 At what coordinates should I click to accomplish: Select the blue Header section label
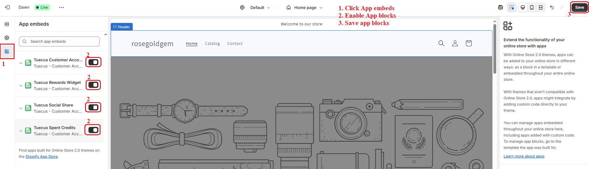[x=122, y=27]
